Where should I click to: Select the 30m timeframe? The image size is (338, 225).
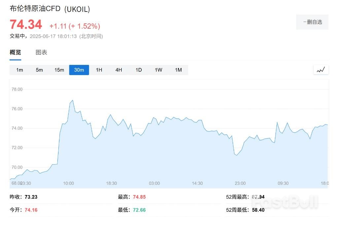[x=79, y=70]
